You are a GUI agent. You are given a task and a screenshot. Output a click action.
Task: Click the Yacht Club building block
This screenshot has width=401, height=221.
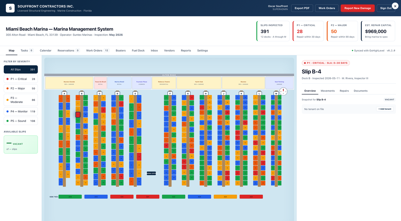(x=199, y=83)
